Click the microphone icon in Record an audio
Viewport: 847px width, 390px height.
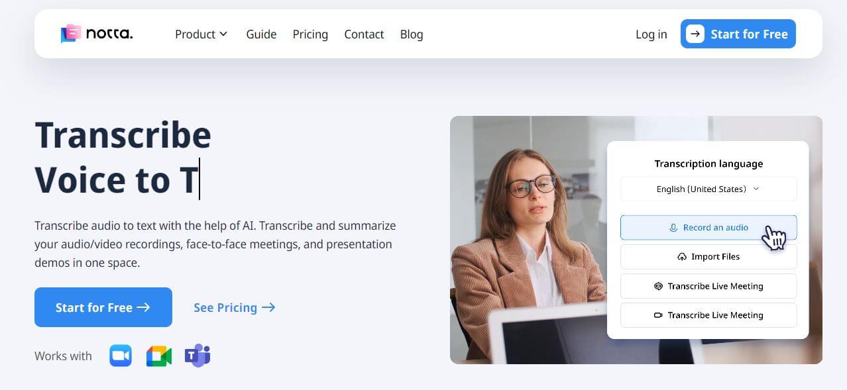[x=673, y=228]
